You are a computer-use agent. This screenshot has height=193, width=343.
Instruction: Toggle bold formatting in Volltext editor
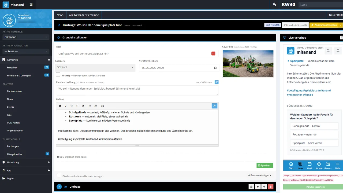[x=60, y=106]
